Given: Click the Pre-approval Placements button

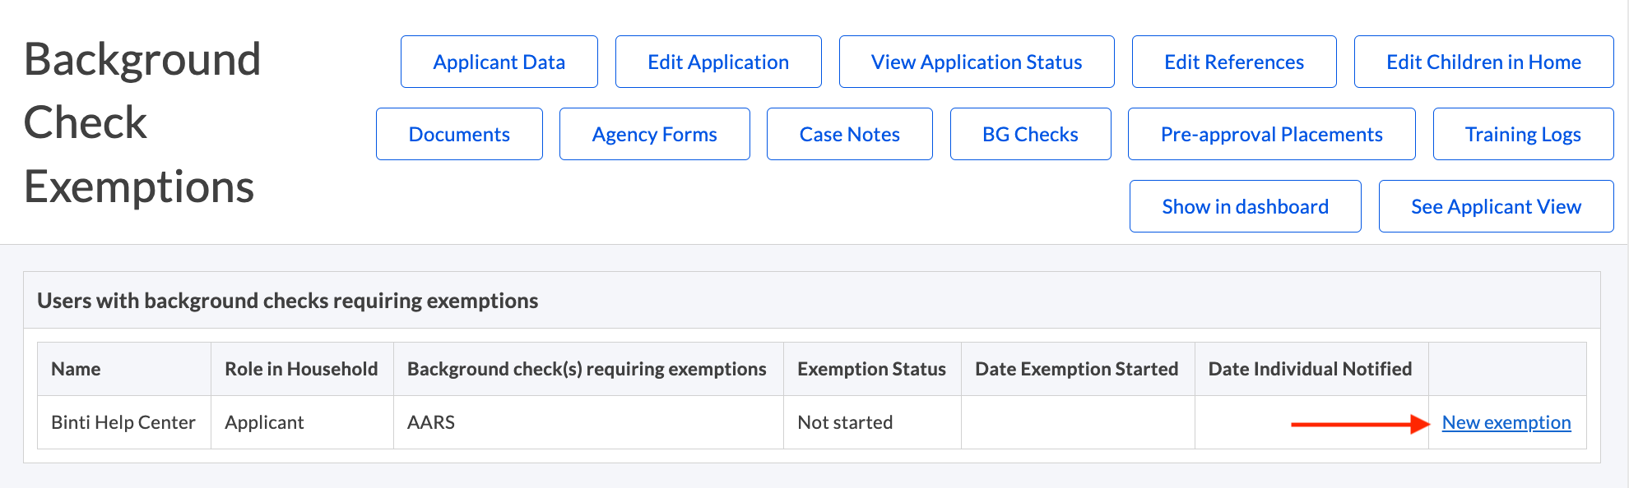Looking at the screenshot, I should [1271, 133].
